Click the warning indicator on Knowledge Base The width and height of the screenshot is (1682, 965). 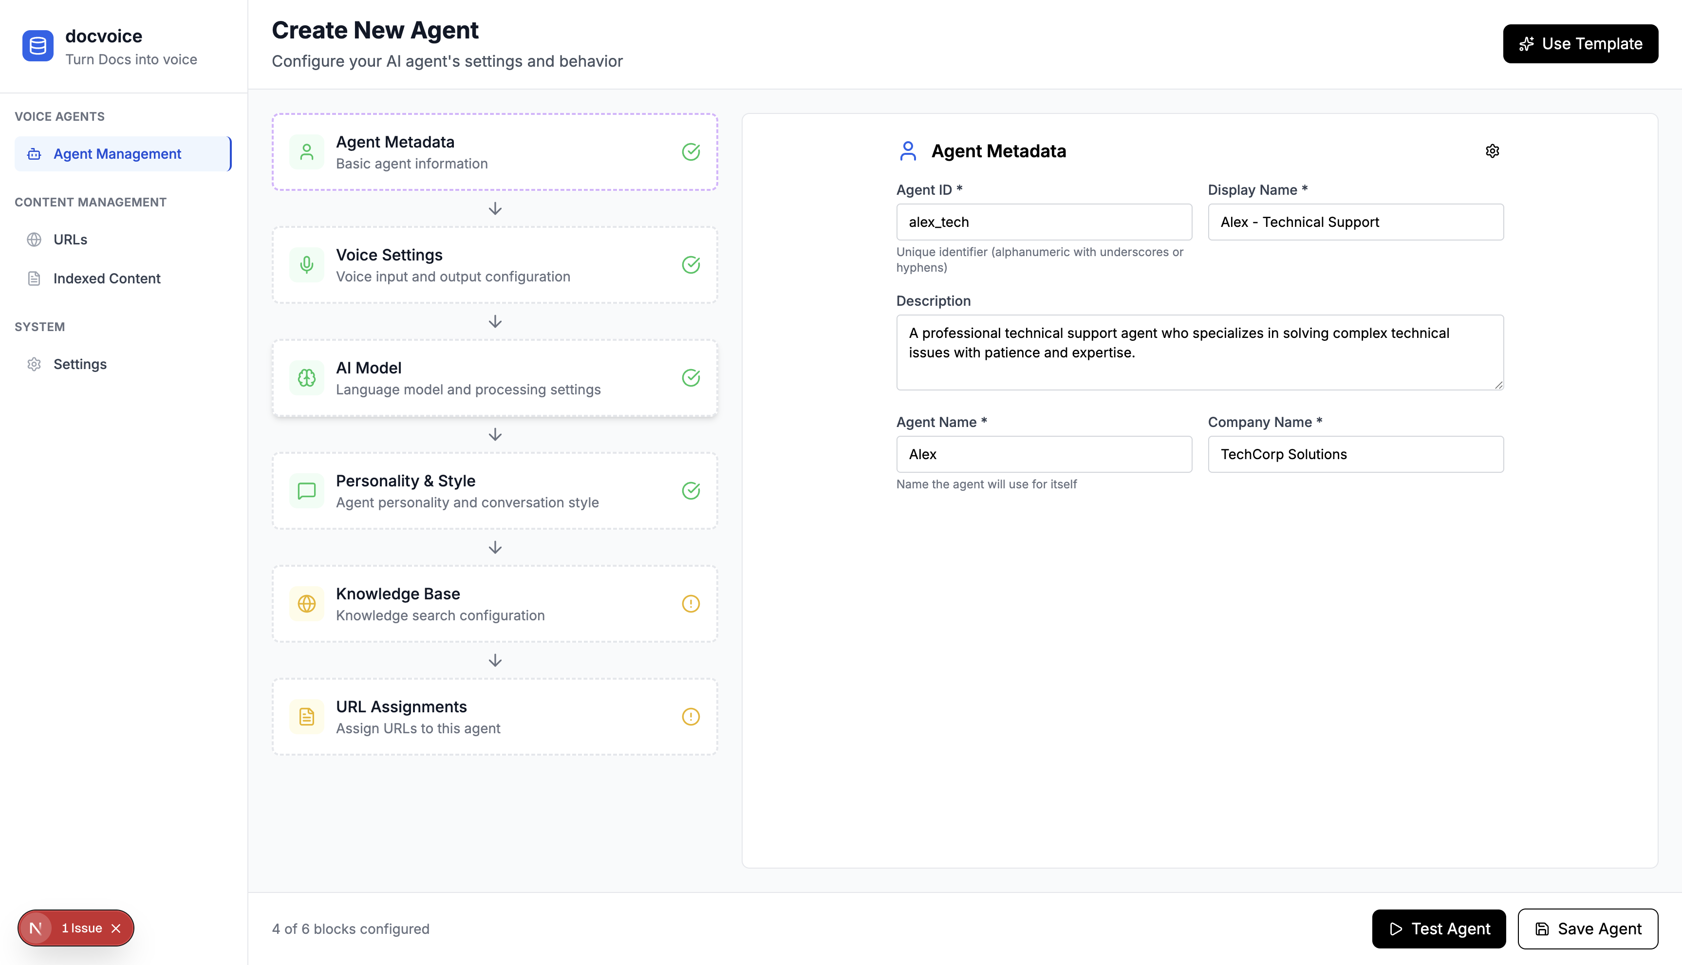point(691,604)
